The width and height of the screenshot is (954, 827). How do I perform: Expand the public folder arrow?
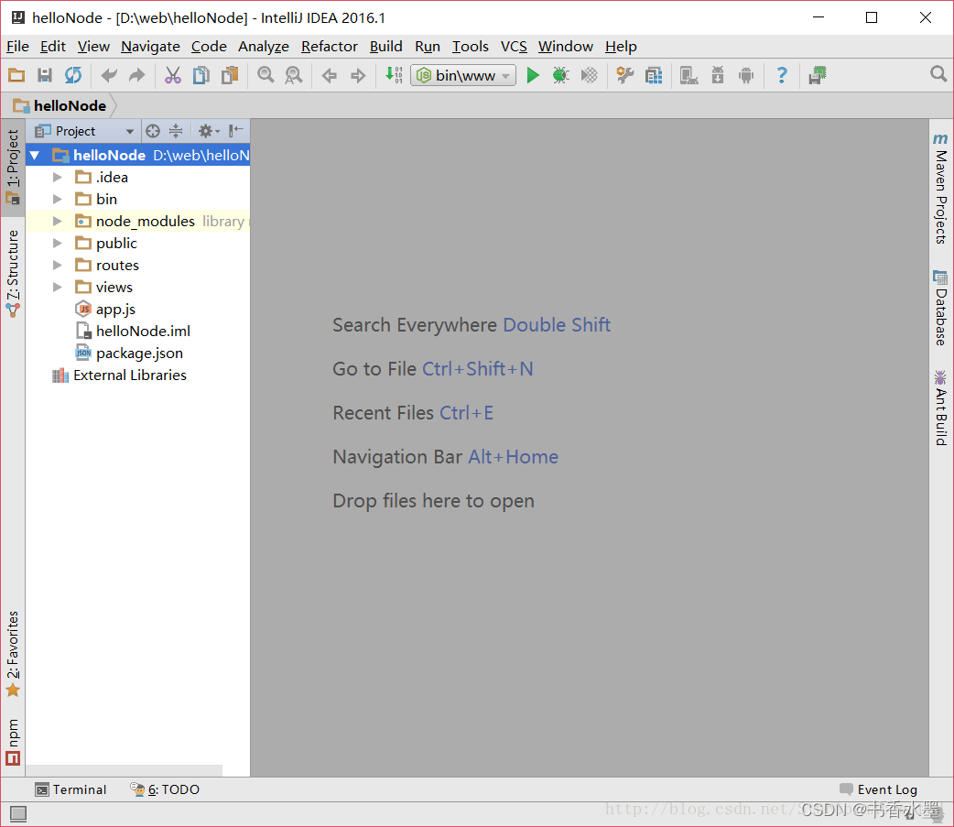pos(57,243)
